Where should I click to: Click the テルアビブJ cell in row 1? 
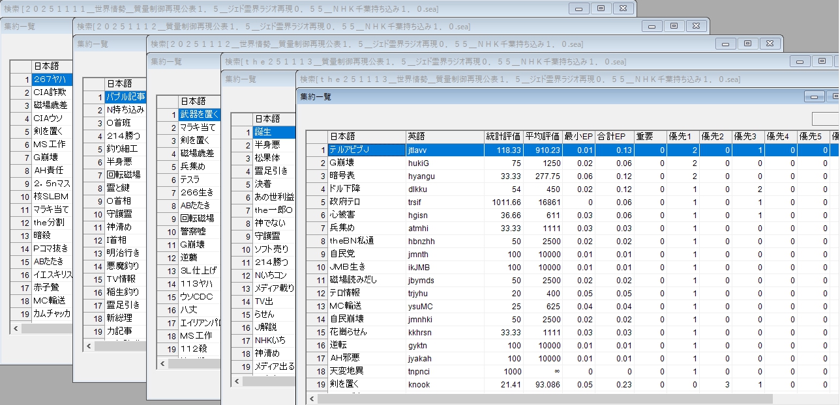(365, 150)
